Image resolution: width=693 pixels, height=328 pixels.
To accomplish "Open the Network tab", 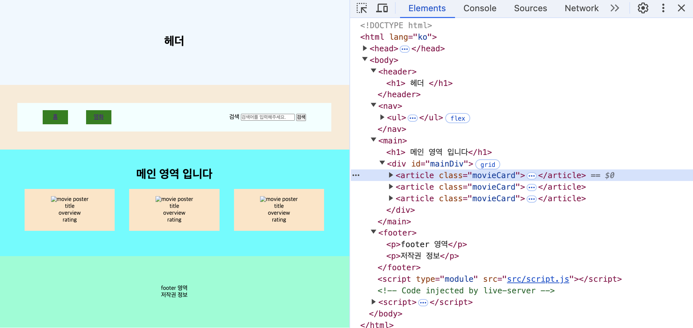I will point(582,8).
